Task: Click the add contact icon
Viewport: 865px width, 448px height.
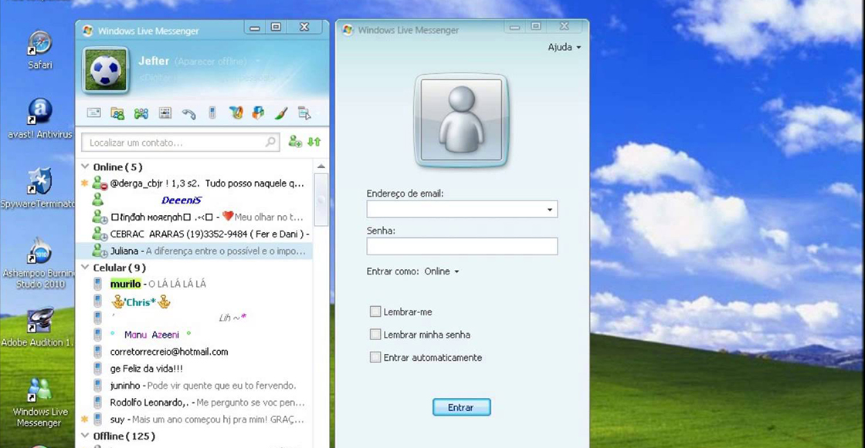Action: tap(294, 142)
